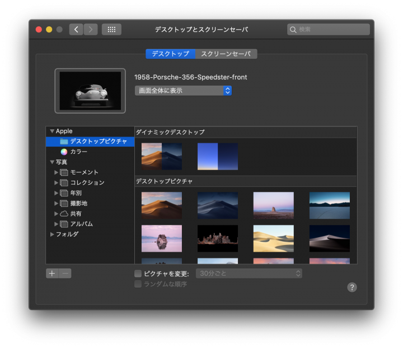
Task: Expand the アルバム disclosure triangle
Action: click(x=56, y=224)
